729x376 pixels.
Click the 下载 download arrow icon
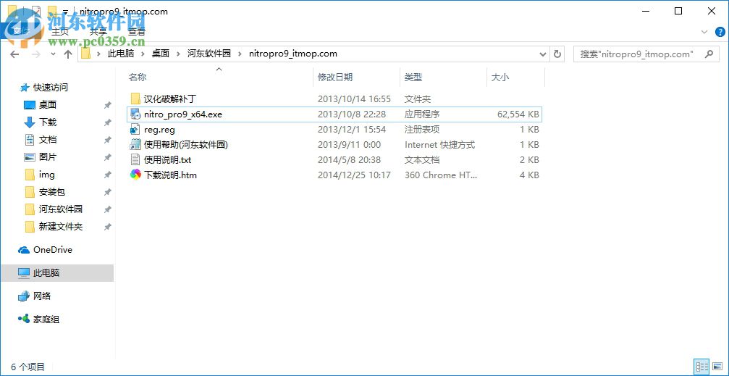pyautogui.click(x=29, y=122)
